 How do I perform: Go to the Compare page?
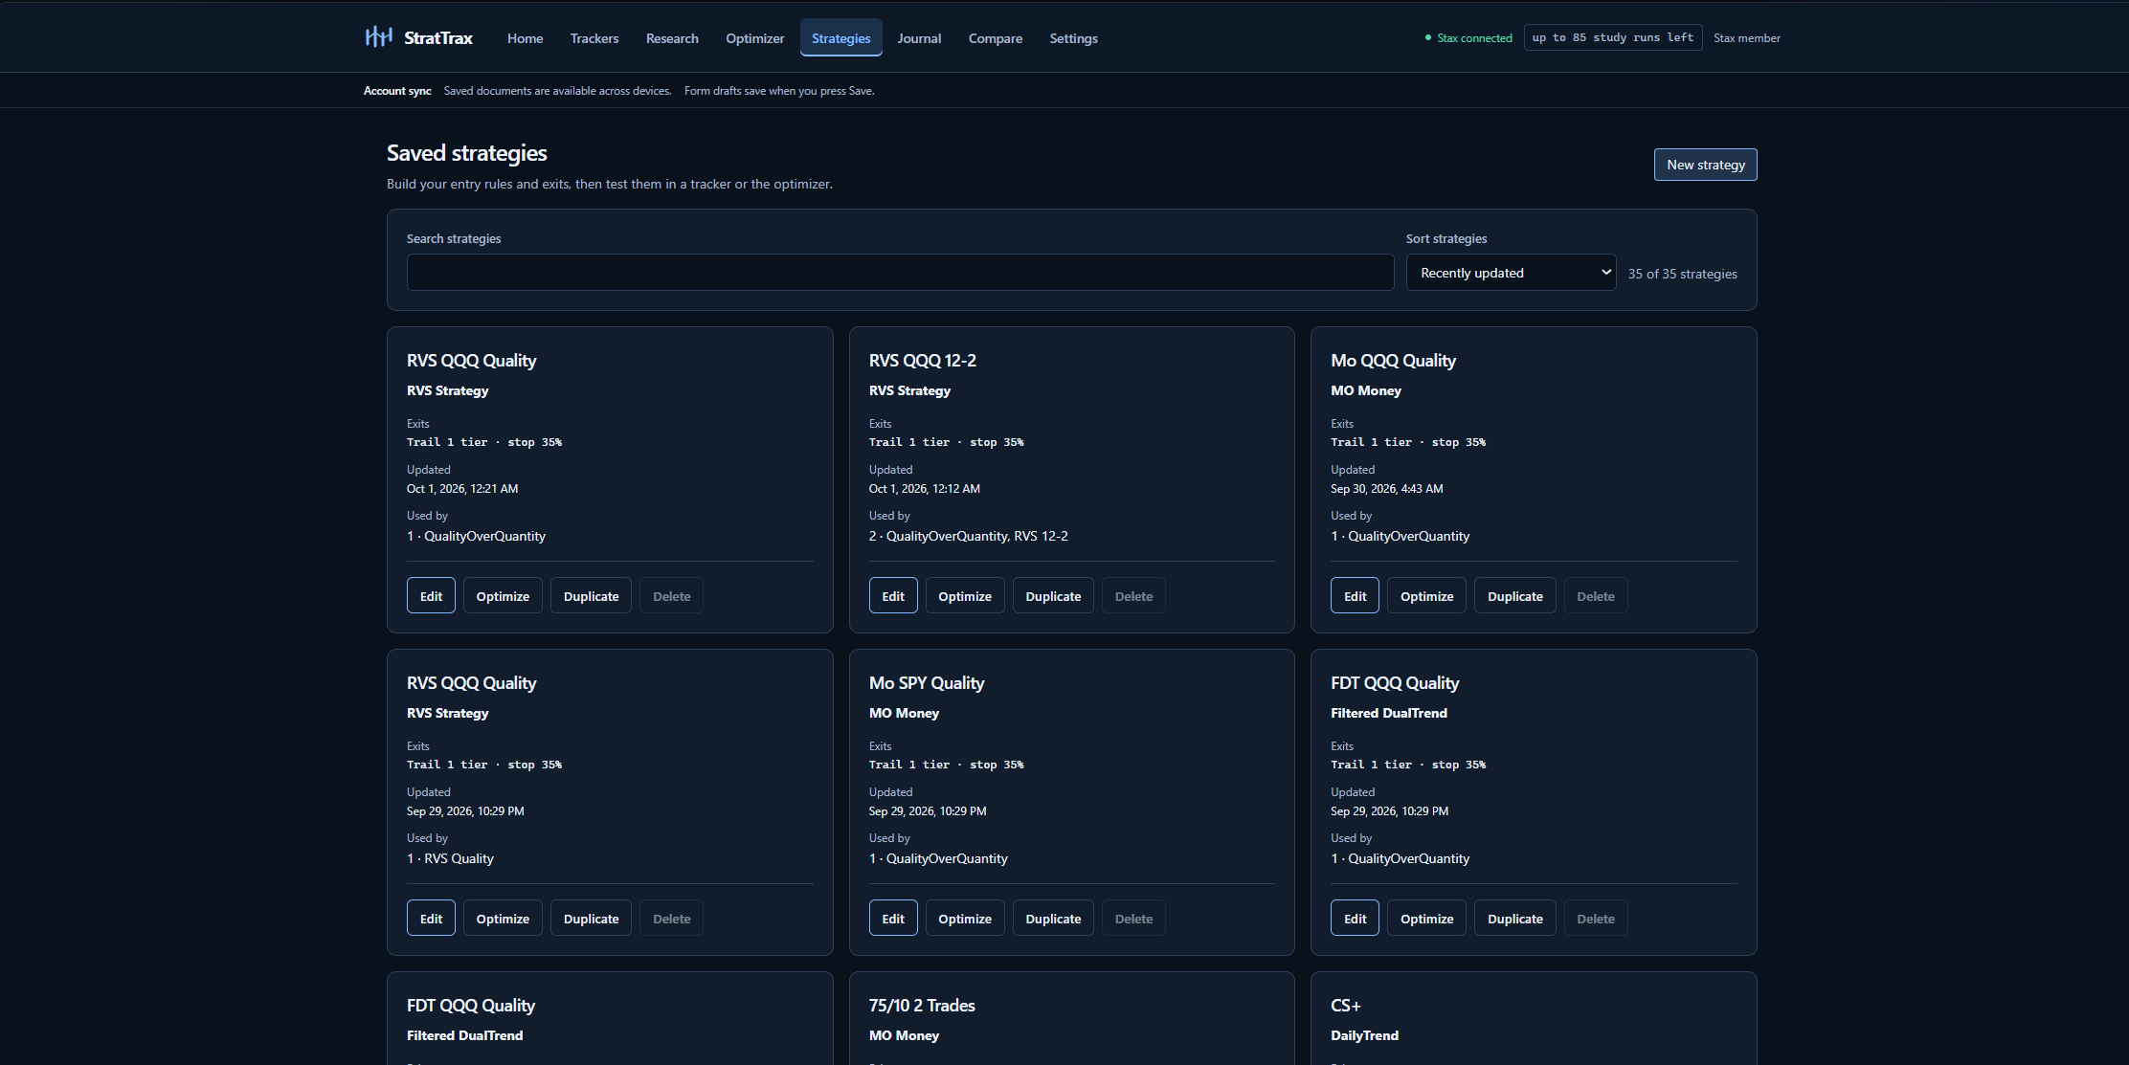(x=995, y=38)
